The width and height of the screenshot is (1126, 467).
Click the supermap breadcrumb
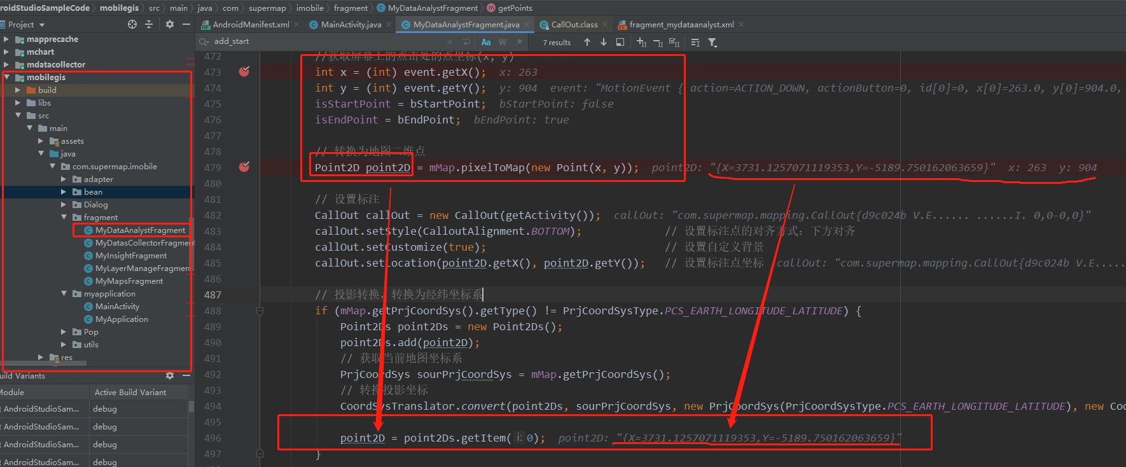pyautogui.click(x=267, y=8)
